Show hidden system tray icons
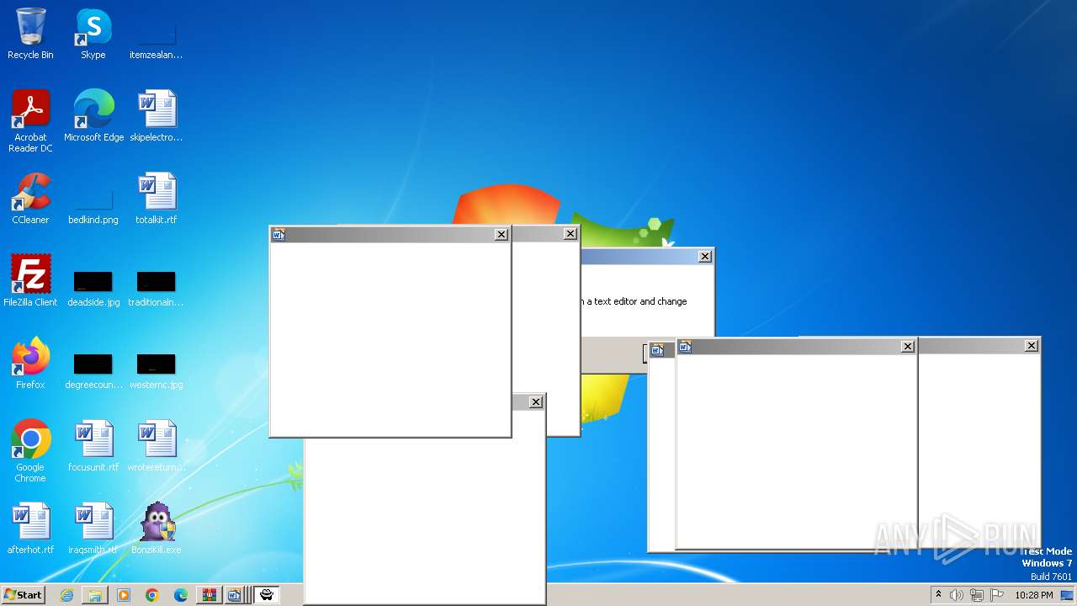This screenshot has width=1077, height=606. click(939, 594)
